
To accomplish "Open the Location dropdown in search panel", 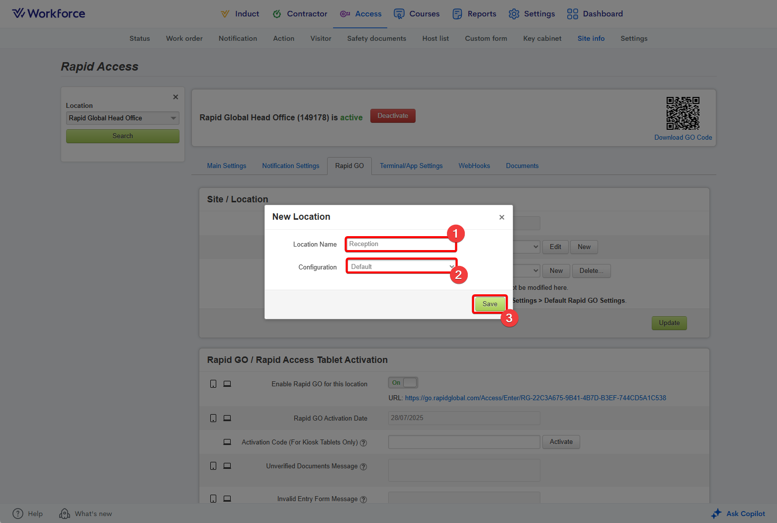I will point(122,118).
